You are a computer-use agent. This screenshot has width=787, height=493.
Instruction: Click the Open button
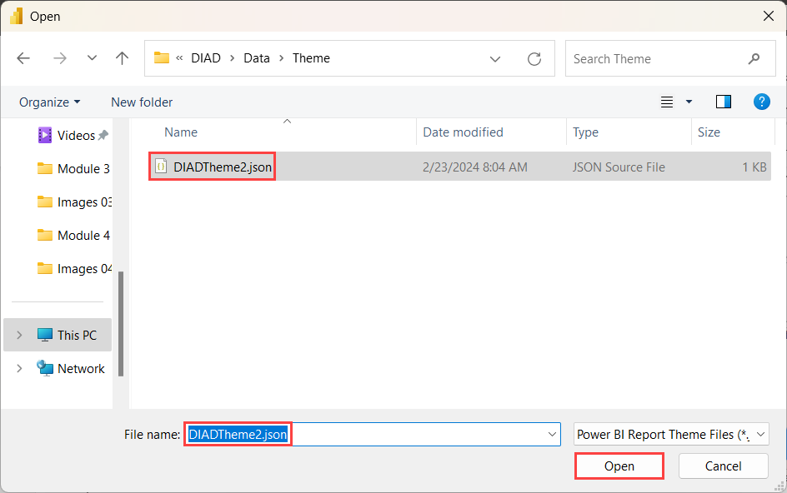tap(619, 466)
